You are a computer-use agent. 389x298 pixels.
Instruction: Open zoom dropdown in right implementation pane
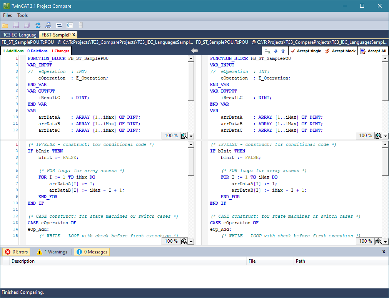coord(385,242)
